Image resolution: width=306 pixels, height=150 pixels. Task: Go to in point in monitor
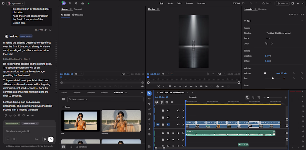coord(175,86)
